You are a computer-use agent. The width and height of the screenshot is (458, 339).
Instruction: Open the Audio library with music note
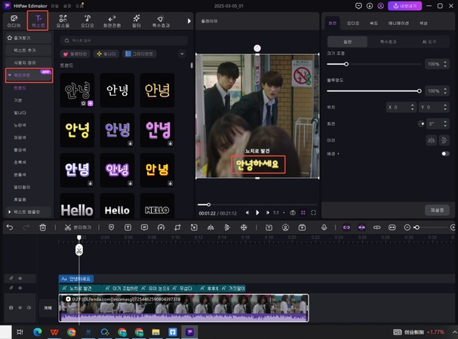[88, 21]
